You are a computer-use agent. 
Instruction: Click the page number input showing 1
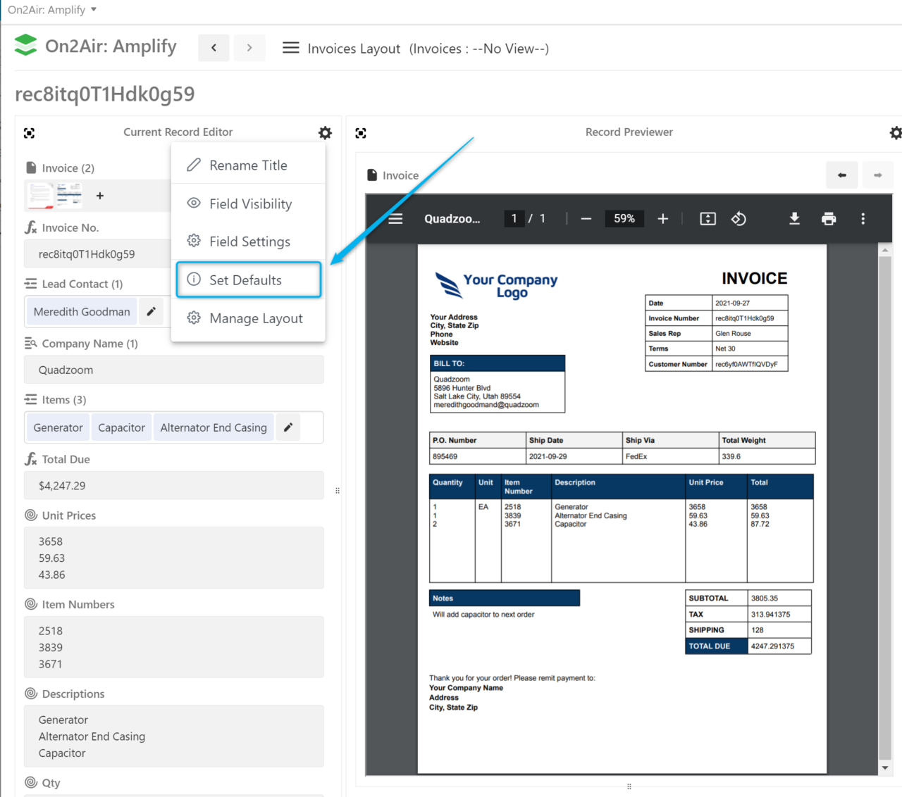pos(514,218)
